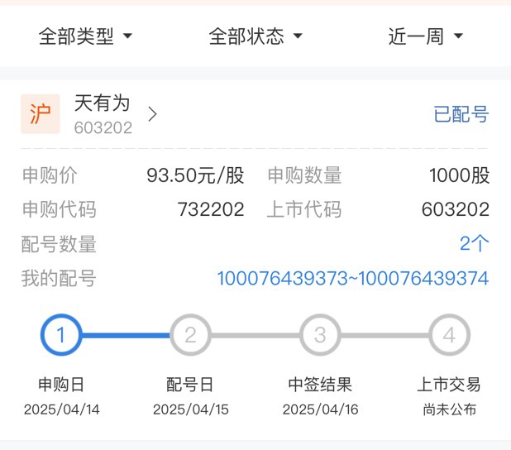This screenshot has width=511, height=450.
Task: Click the subscription quantity 1000股
Action: [x=459, y=175]
